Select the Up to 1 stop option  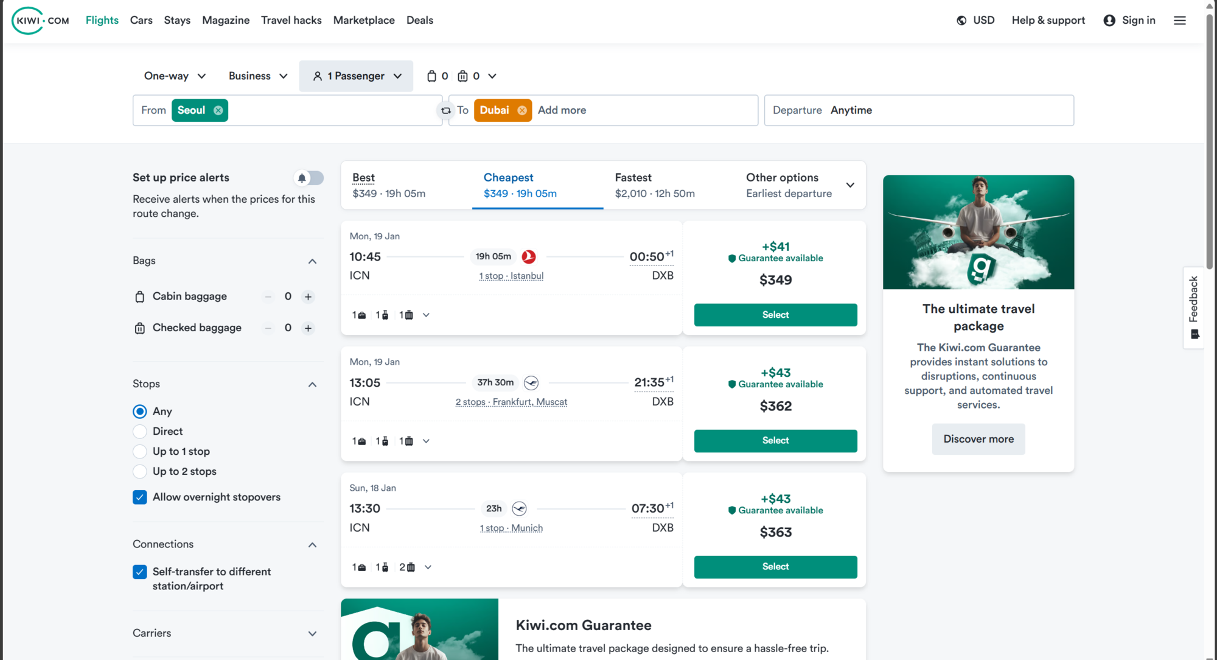[140, 452]
